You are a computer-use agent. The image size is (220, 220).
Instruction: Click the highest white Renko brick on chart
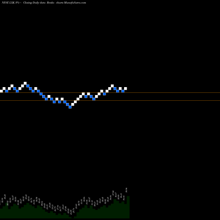pyautogui.click(x=25, y=83)
